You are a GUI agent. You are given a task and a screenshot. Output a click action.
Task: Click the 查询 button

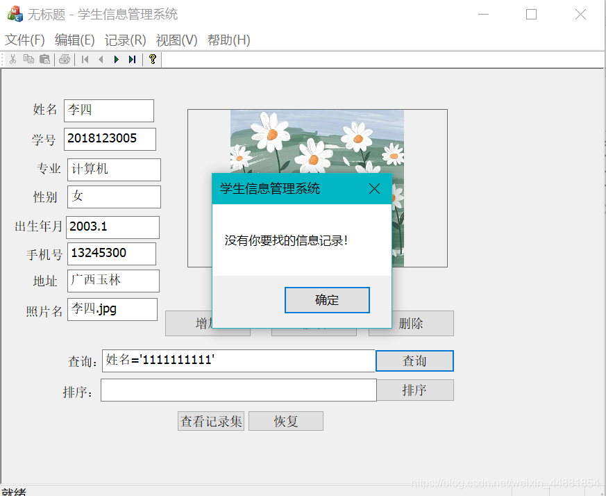(414, 361)
